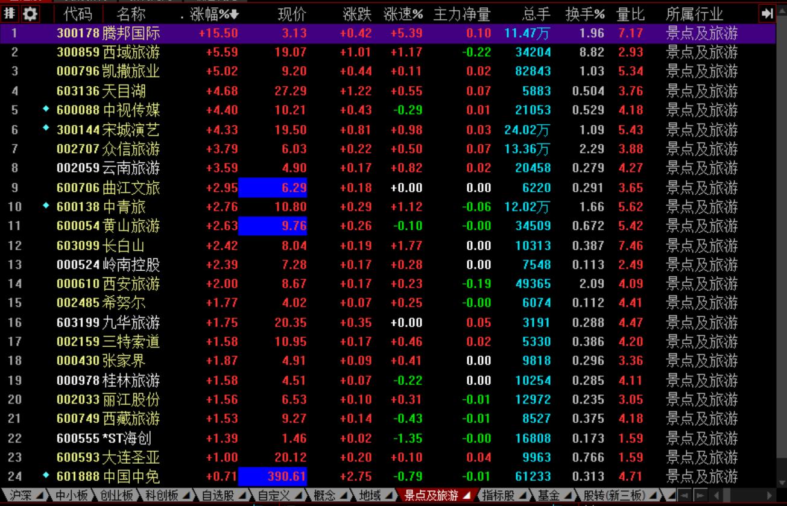Sort by the 换手% column header

coord(584,14)
